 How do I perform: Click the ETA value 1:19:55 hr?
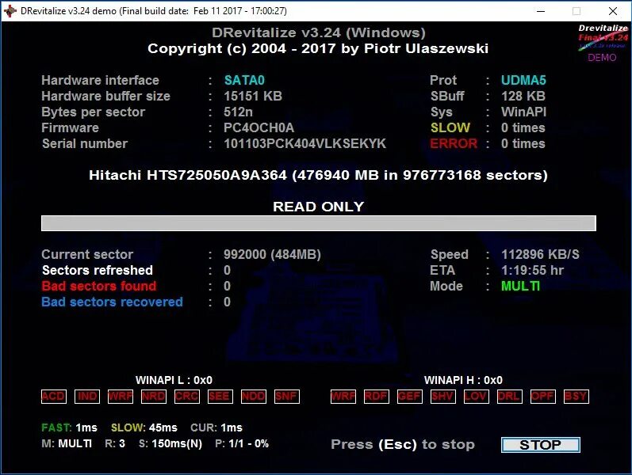[532, 270]
